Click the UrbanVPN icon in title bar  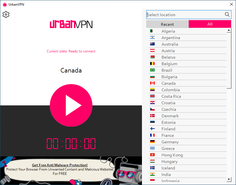coord(4,4)
